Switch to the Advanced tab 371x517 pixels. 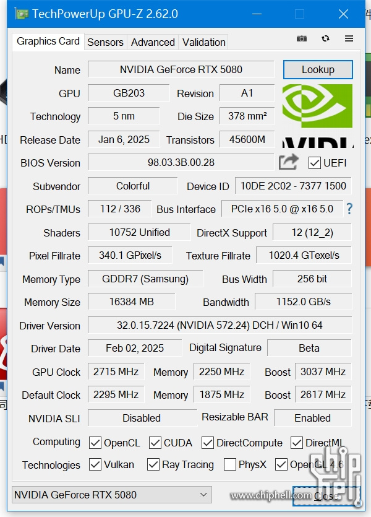click(153, 42)
